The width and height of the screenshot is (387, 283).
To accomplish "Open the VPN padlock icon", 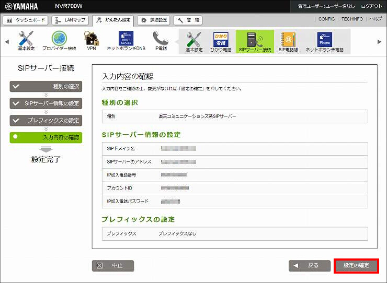I will point(92,41).
